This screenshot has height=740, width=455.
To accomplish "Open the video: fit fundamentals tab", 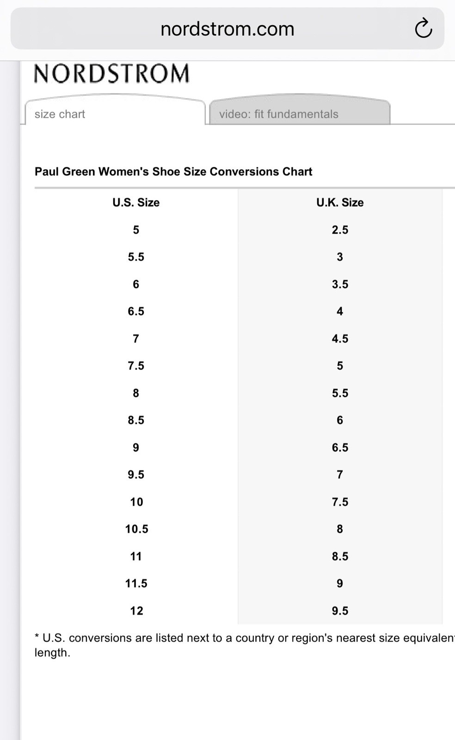I will 300,111.
